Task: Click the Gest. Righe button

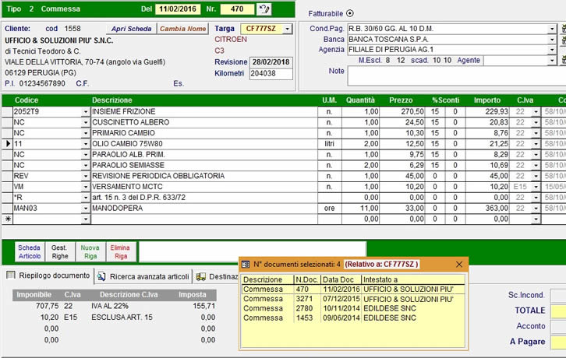Action: (x=59, y=251)
